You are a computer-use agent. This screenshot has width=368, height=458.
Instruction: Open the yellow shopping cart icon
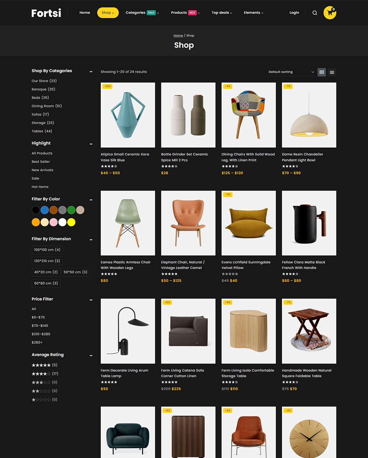[x=330, y=13]
